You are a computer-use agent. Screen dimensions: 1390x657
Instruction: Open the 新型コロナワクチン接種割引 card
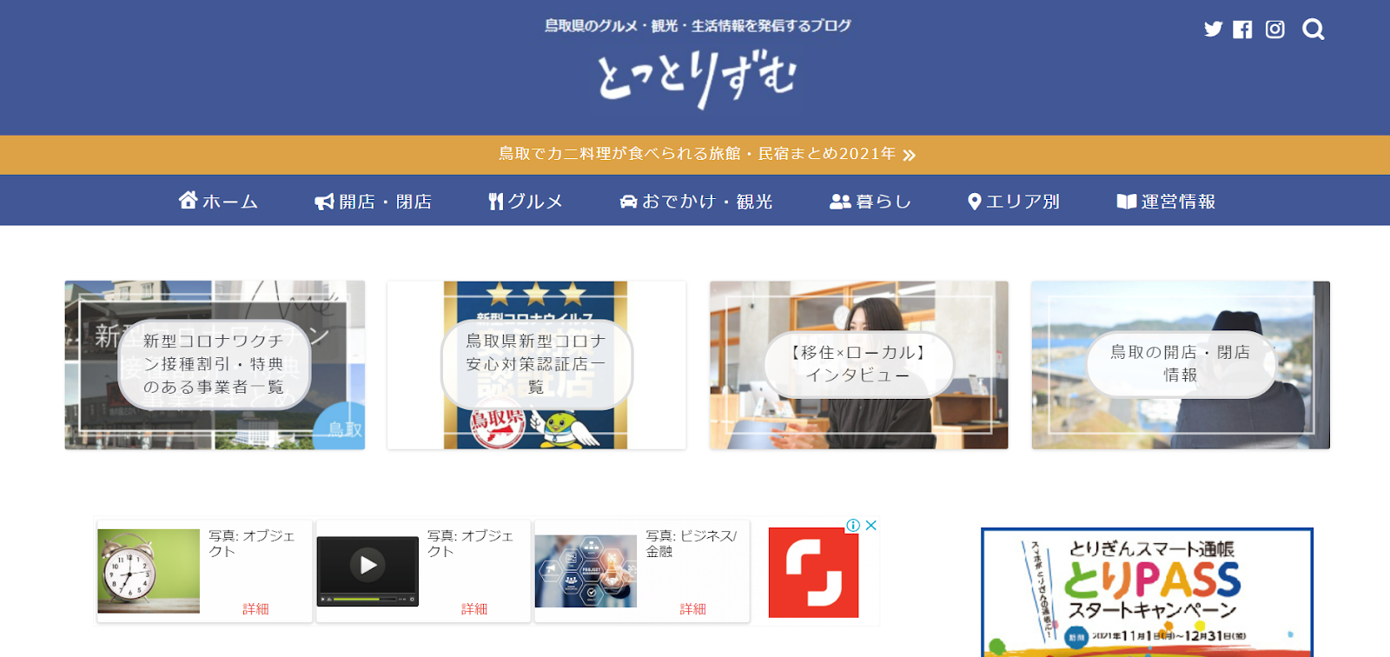(x=215, y=365)
